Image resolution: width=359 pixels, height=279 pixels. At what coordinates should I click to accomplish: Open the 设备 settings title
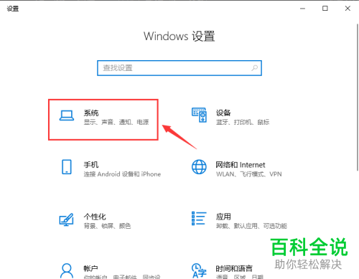tap(223, 113)
